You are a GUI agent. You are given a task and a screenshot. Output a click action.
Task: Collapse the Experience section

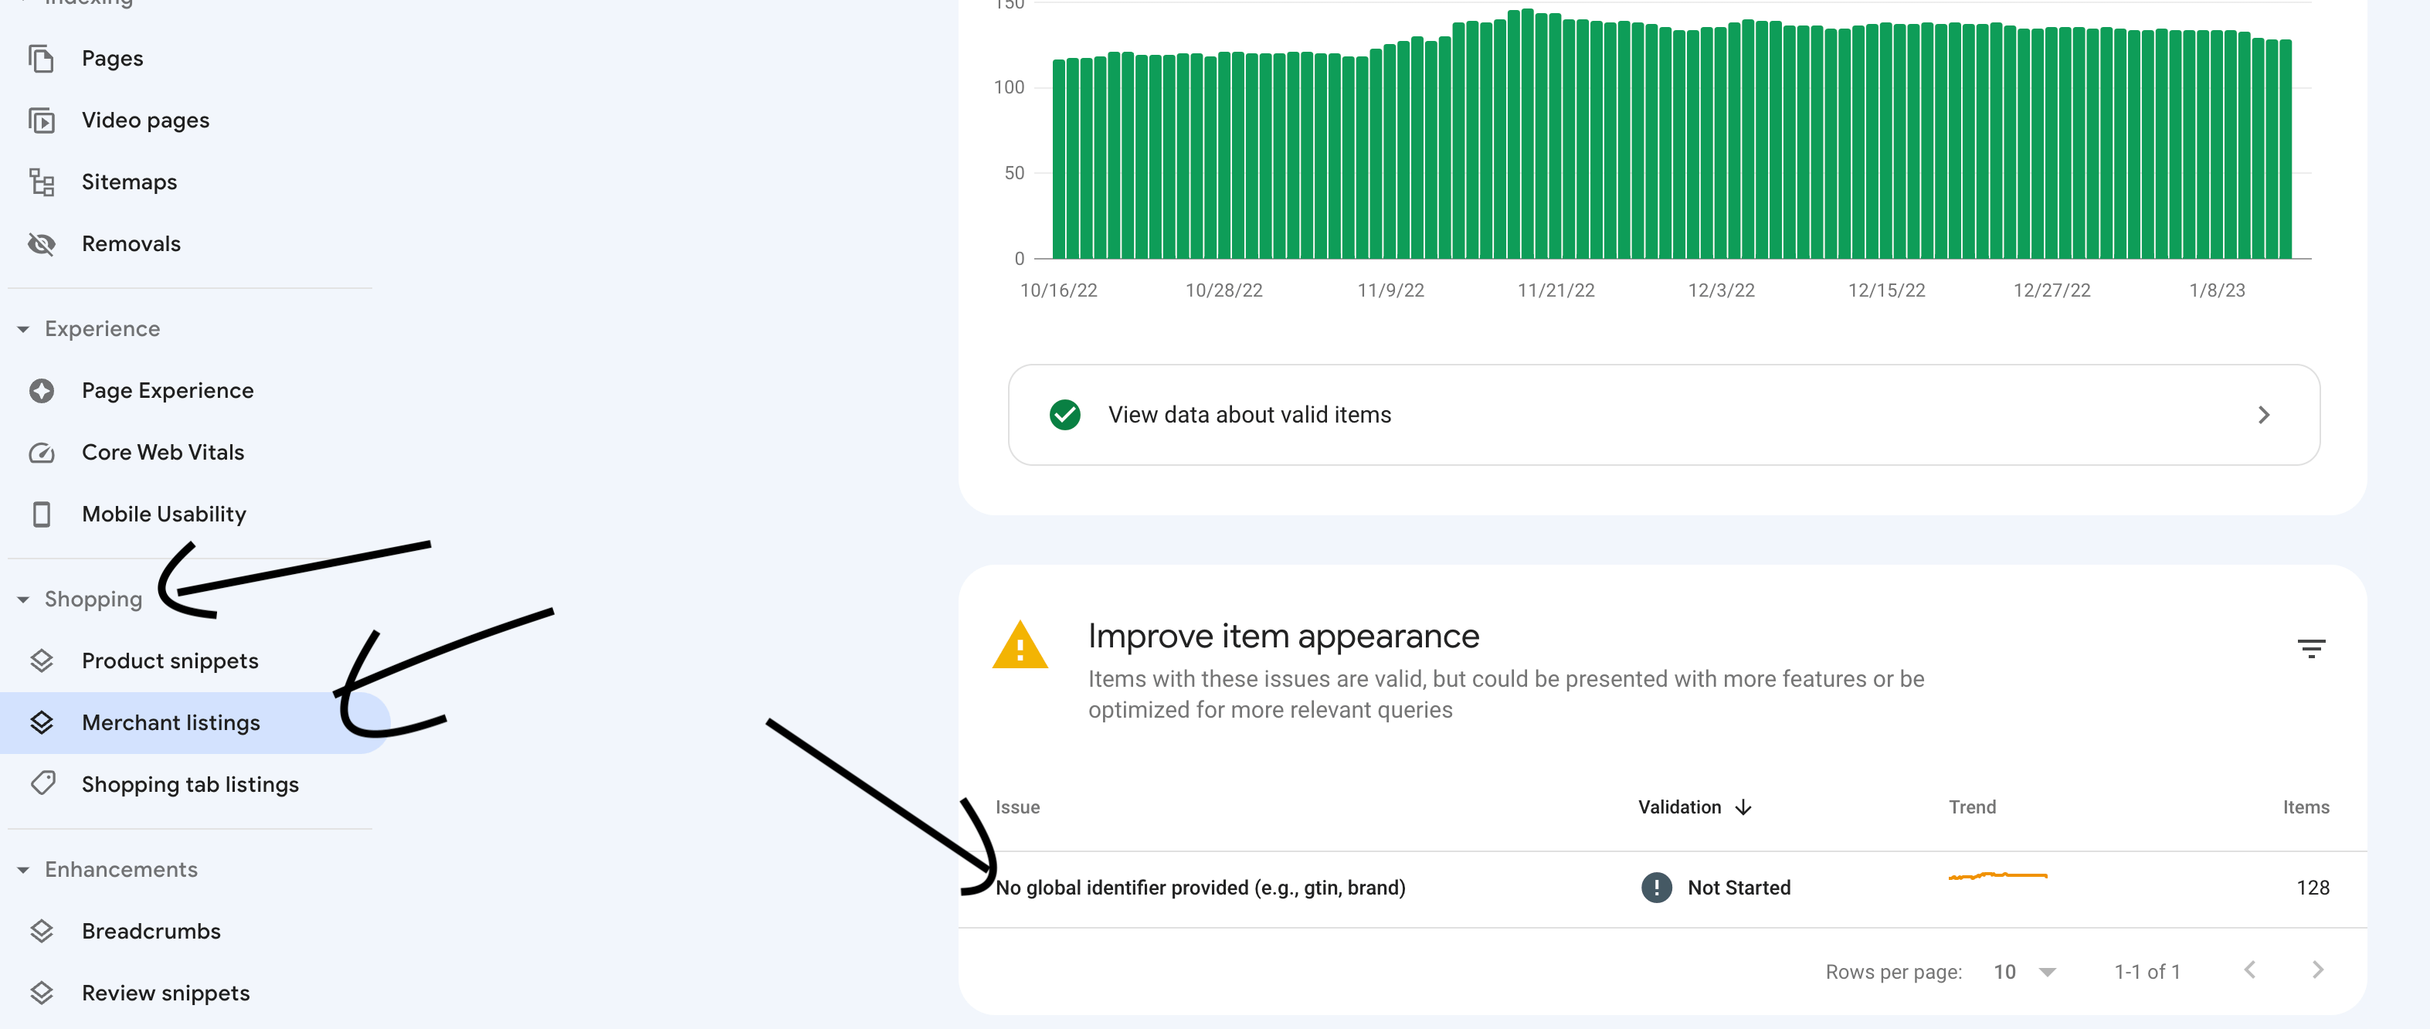point(24,329)
